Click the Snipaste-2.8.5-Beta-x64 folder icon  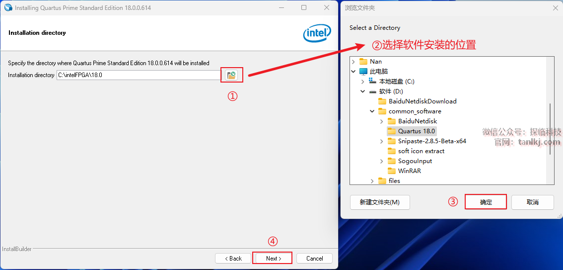tap(391, 141)
